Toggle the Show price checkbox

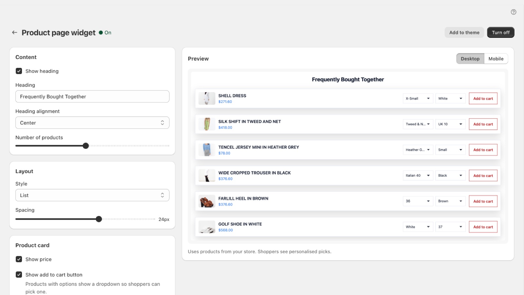coord(19,259)
